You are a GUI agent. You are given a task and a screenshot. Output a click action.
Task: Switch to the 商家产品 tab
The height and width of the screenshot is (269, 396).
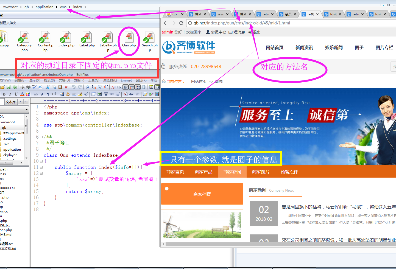[203, 172]
